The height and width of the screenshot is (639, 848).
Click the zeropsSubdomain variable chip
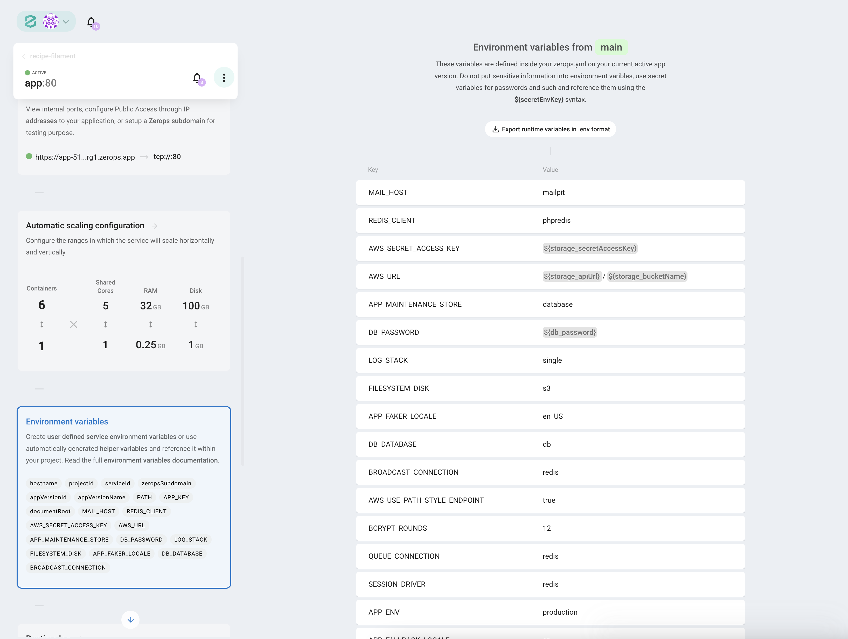(166, 484)
